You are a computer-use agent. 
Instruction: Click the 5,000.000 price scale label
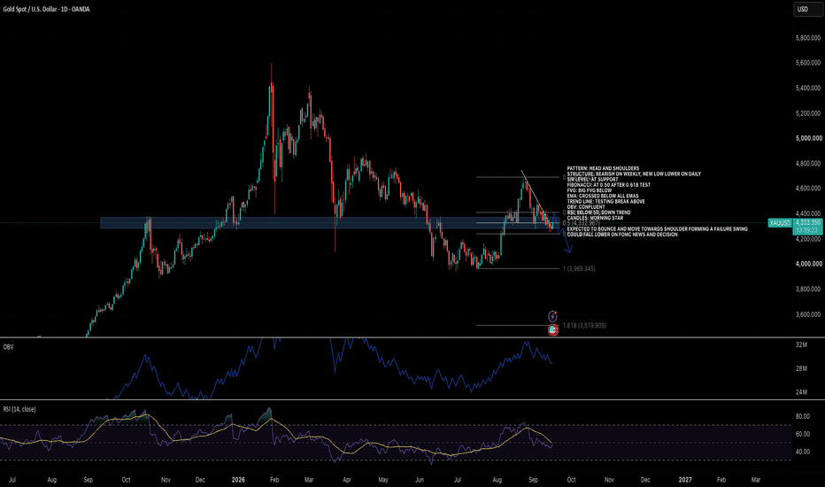pyautogui.click(x=809, y=138)
